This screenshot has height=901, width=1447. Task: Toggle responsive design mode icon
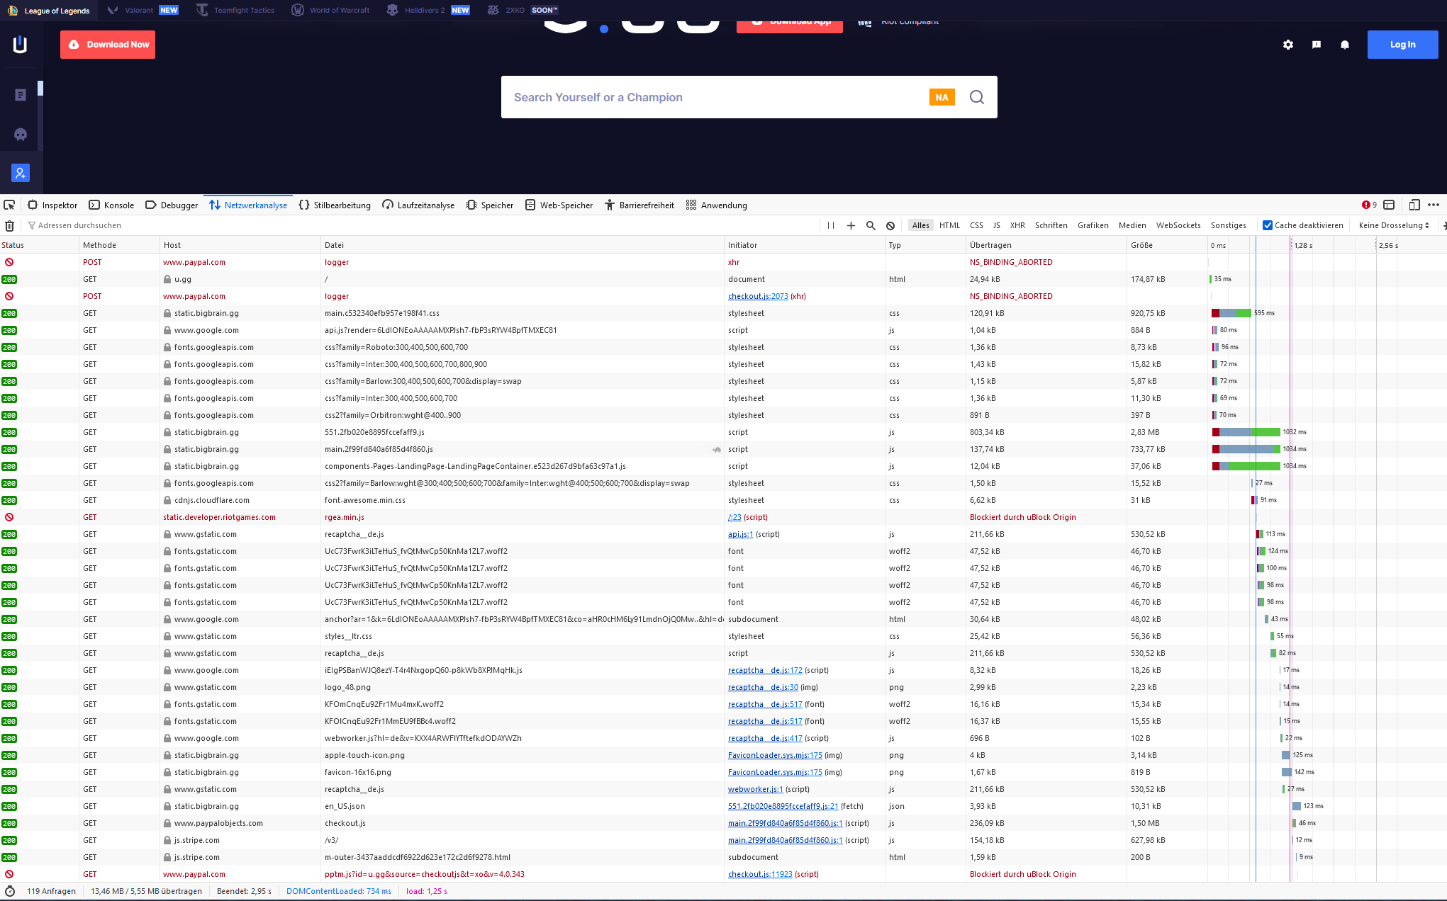1414,205
